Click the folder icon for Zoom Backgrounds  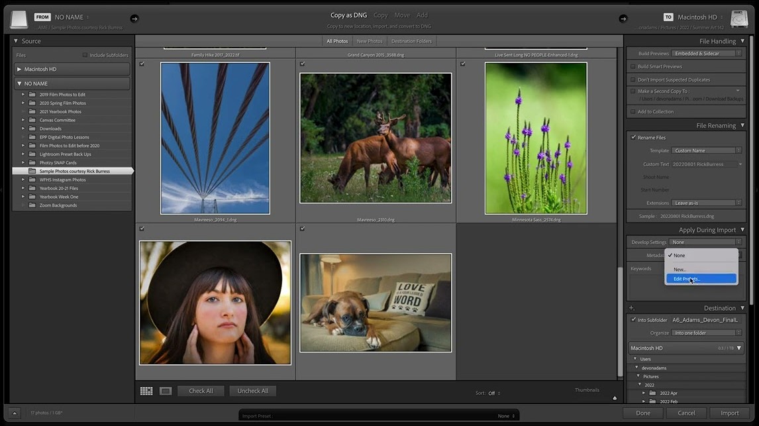pyautogui.click(x=32, y=205)
